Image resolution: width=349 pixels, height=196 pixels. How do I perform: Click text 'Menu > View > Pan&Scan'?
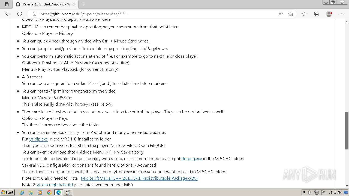[47, 97]
